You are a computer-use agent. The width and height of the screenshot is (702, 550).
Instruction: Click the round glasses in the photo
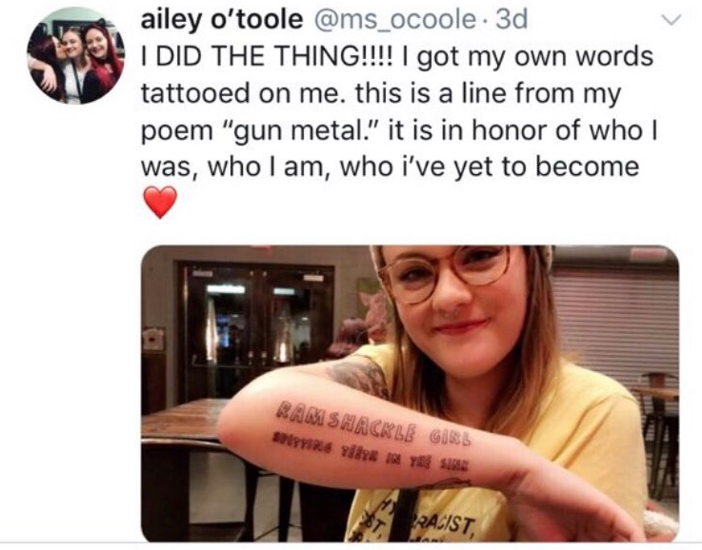(443, 274)
